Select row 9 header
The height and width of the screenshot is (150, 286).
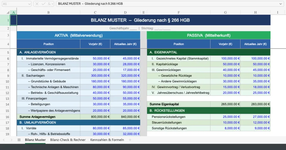tap(5, 76)
